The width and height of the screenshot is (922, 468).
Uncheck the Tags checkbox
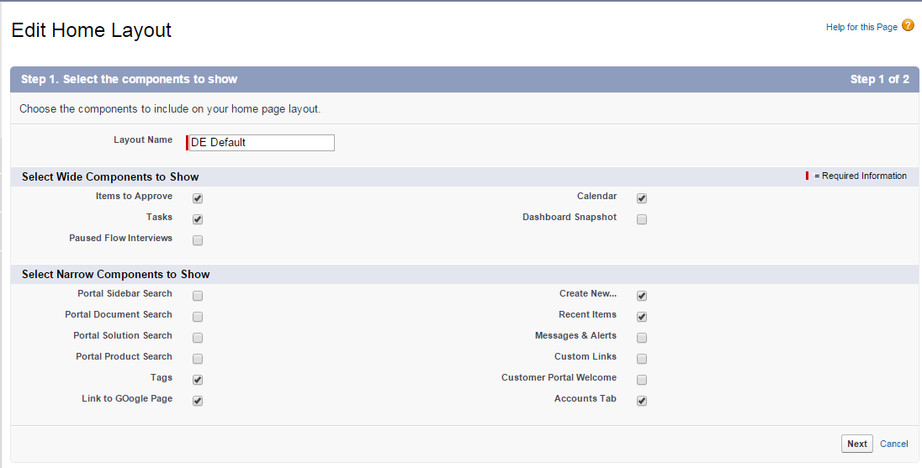(198, 381)
